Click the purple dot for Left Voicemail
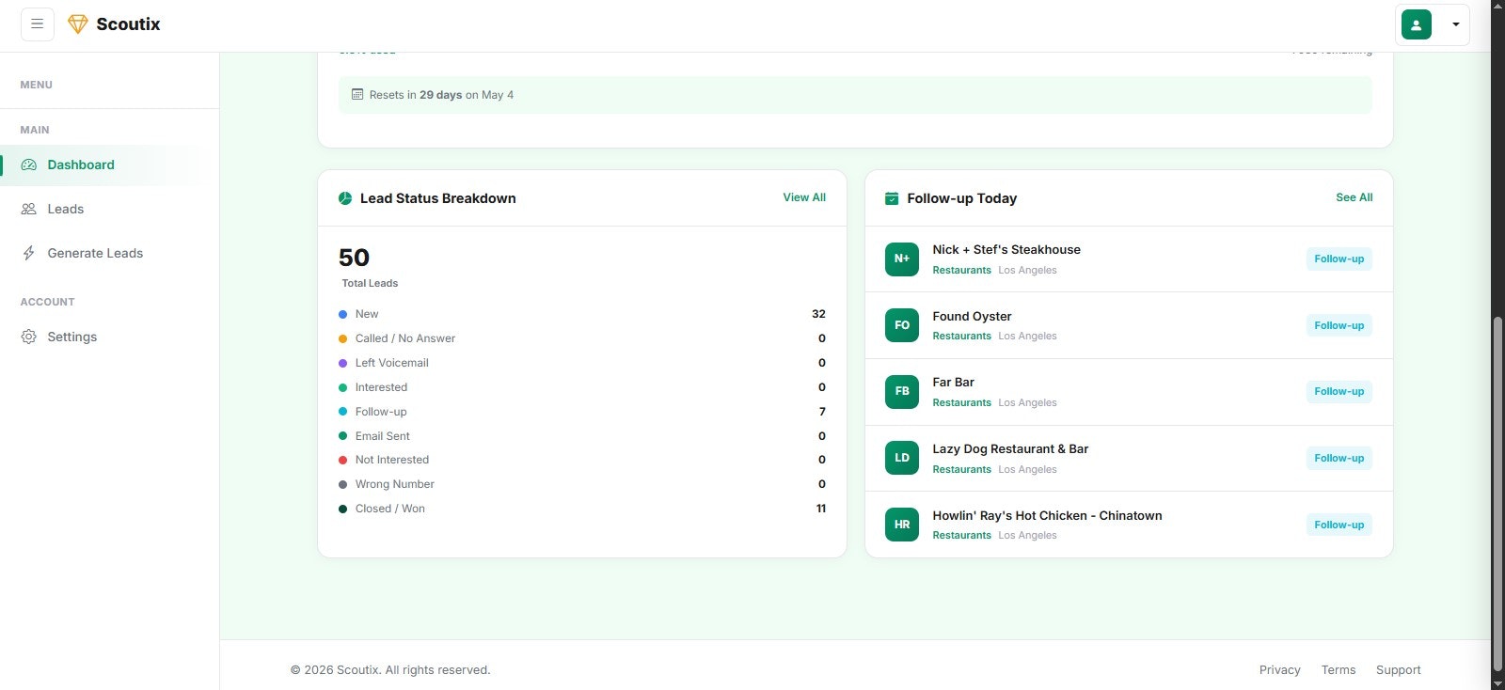 click(342, 363)
